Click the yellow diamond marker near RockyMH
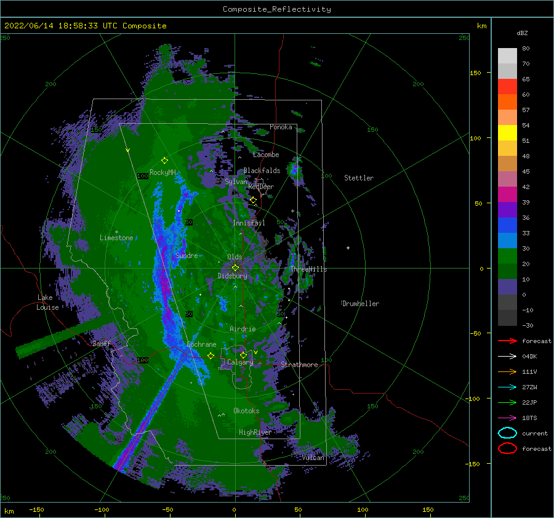The image size is (554, 518). (x=164, y=161)
